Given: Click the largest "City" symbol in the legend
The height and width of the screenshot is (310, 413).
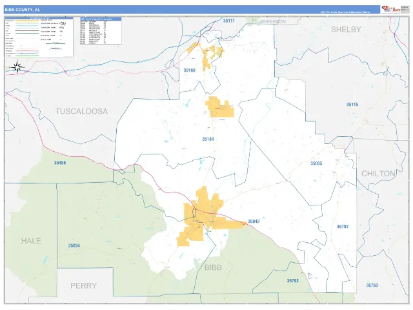Looking at the screenshot, I should pyautogui.click(x=63, y=23).
